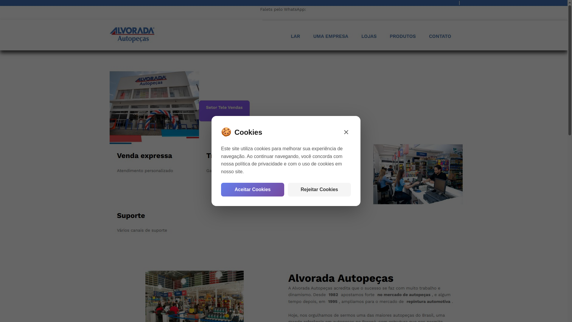Click 'Falets pelo WhatsApp:' text
Image resolution: width=572 pixels, height=322 pixels.
[283, 9]
